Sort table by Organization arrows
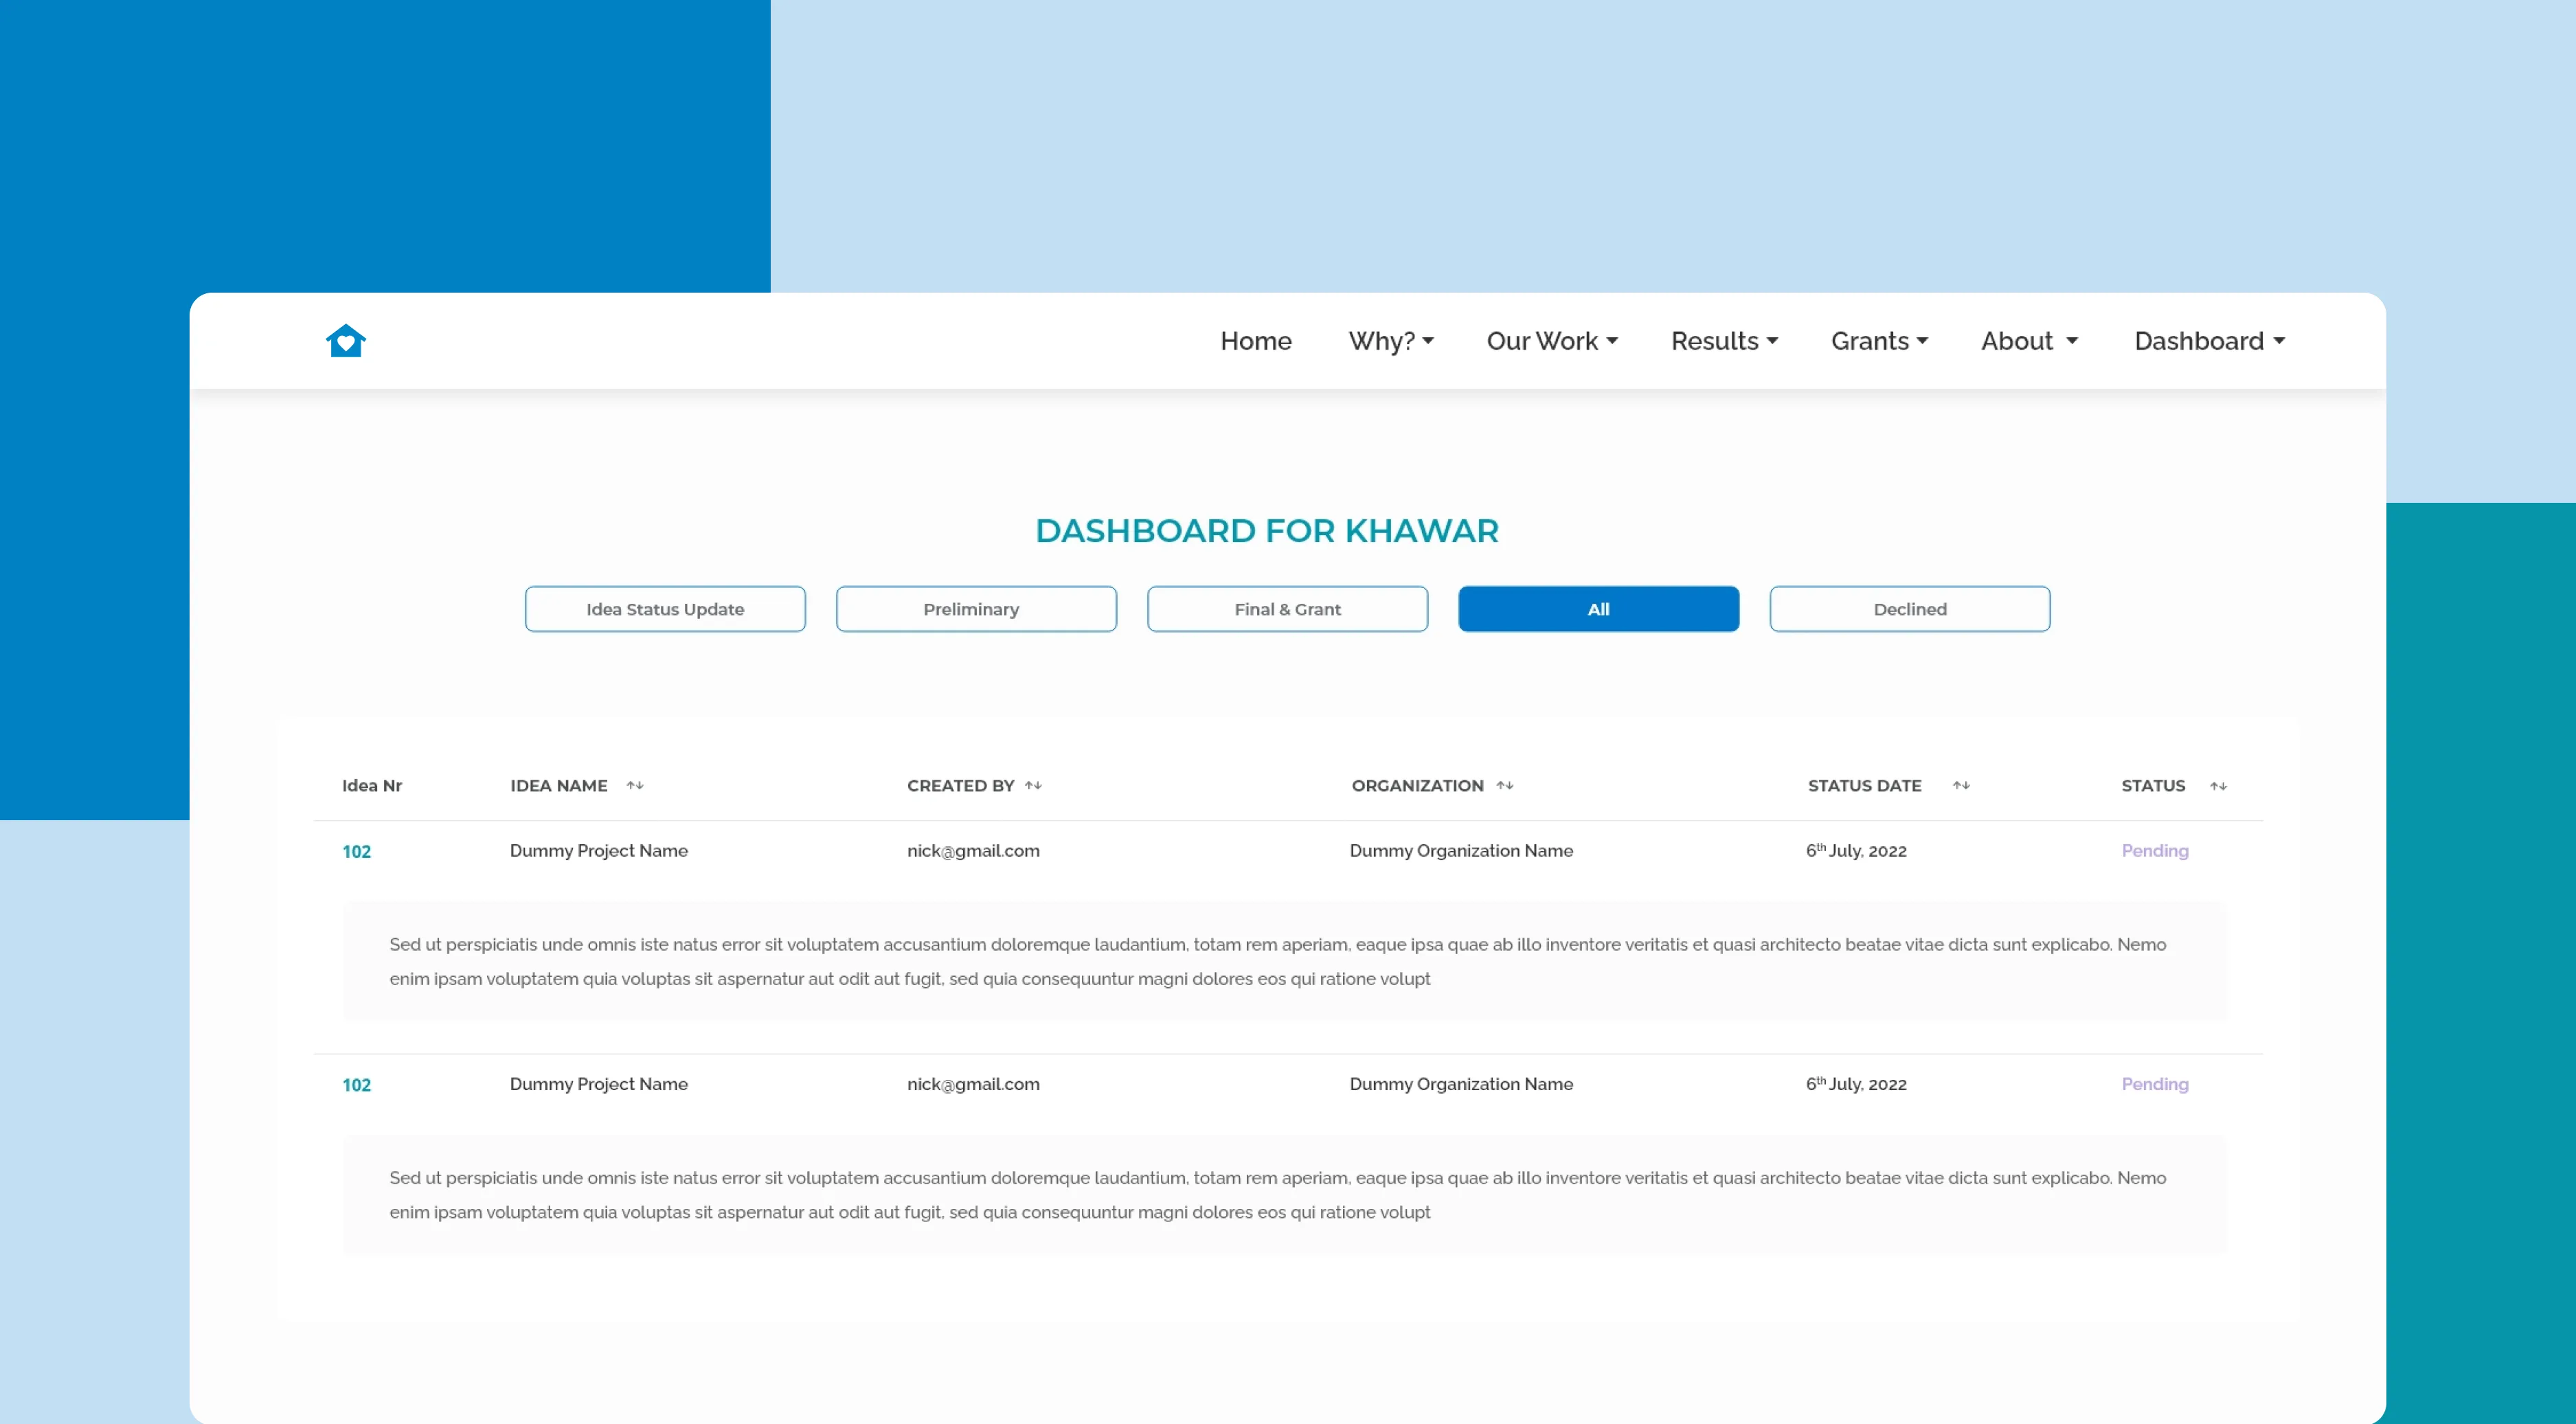Screen dimensions: 2576x1424 pyautogui.click(x=1505, y=786)
